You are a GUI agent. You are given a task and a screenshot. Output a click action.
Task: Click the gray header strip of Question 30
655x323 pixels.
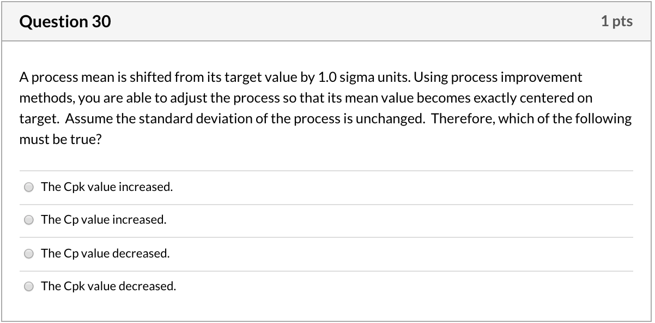327,21
